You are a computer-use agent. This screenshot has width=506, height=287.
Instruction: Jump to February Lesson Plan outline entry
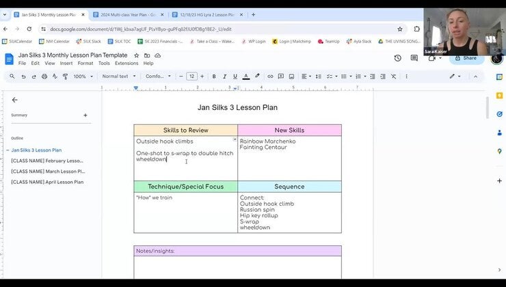[47, 161]
